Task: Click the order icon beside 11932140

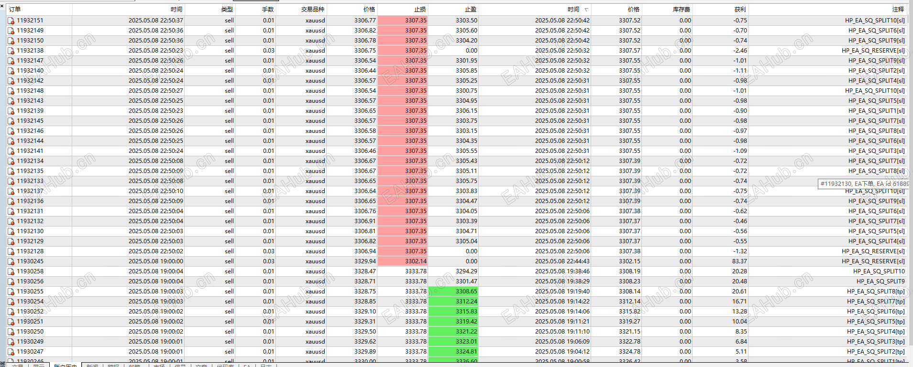Action: (11, 71)
